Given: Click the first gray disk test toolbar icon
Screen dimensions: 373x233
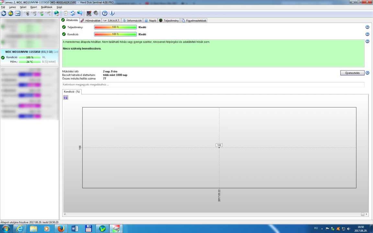Looking at the screenshot, I should [x=27, y=13].
